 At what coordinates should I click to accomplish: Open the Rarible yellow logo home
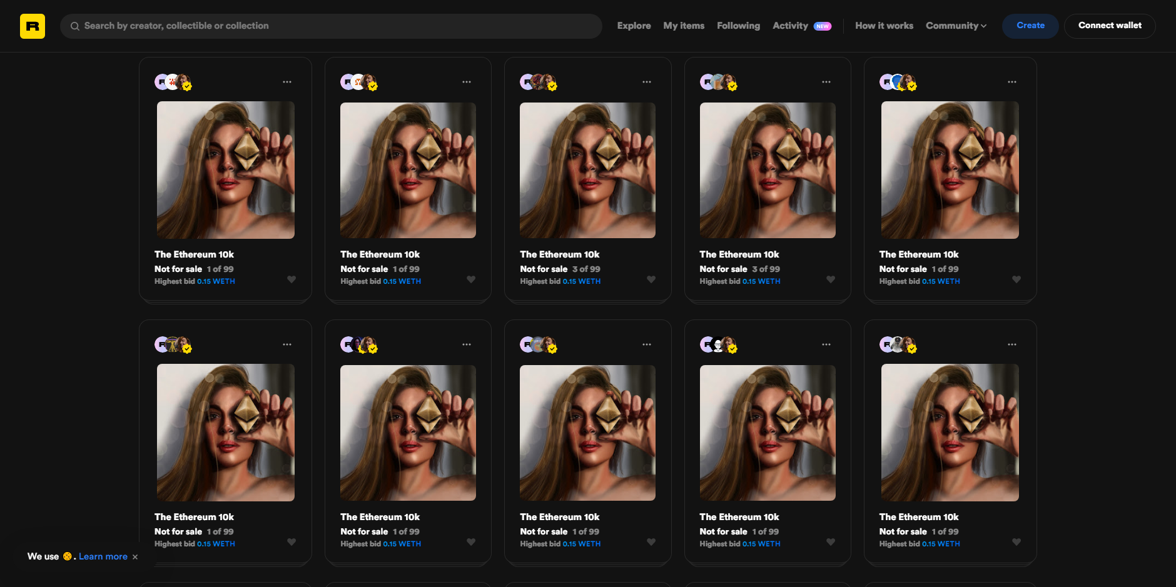coord(33,26)
